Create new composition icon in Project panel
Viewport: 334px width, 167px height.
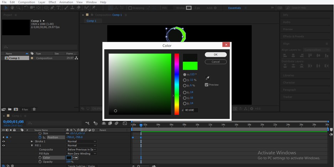click(x=16, y=109)
